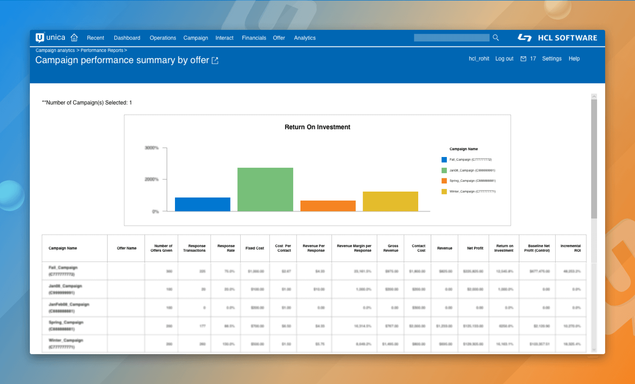Image resolution: width=635 pixels, height=384 pixels.
Task: Go to the Dashboard section
Action: click(127, 38)
